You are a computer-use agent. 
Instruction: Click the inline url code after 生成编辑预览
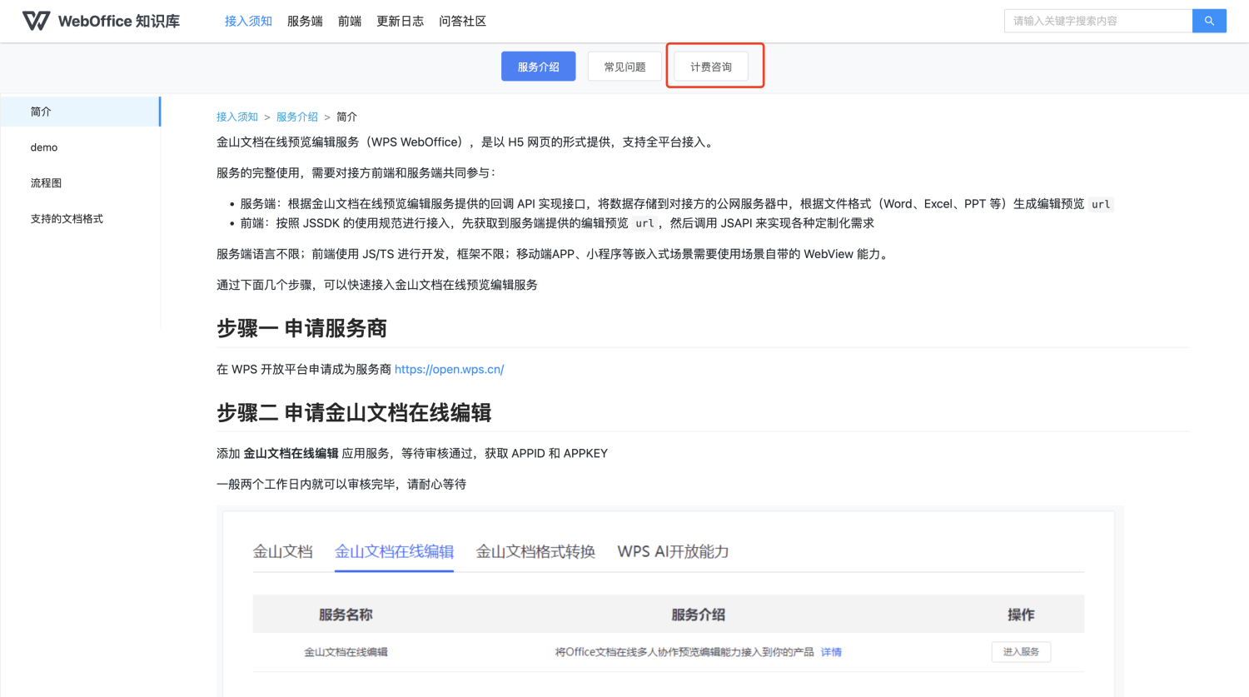[x=1101, y=204]
